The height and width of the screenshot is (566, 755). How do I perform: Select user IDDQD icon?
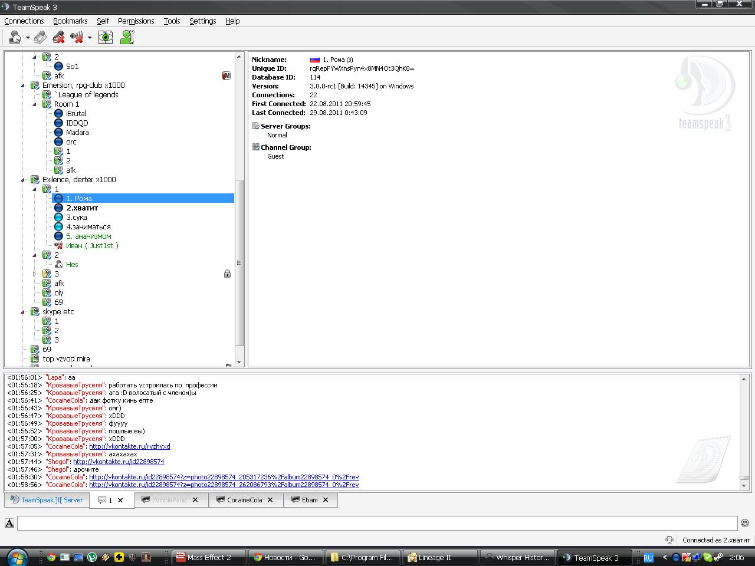click(x=58, y=123)
